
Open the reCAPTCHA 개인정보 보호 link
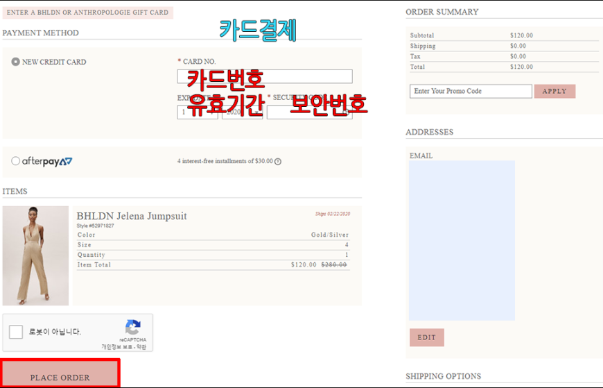click(x=116, y=347)
